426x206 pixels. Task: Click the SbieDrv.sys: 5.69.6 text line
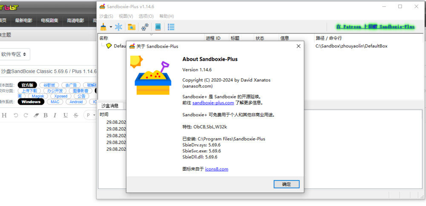(x=201, y=145)
